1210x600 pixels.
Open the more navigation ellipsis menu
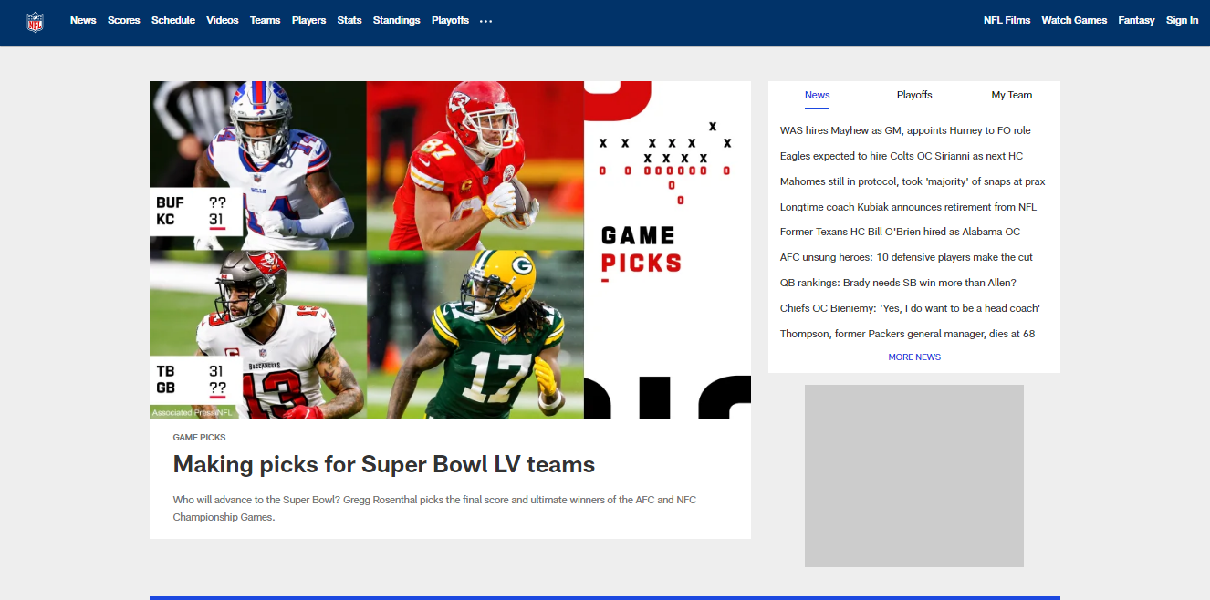point(485,21)
